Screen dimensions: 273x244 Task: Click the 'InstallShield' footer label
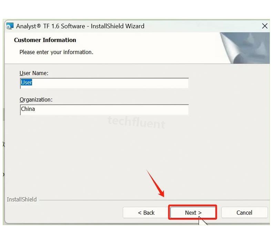(x=22, y=199)
